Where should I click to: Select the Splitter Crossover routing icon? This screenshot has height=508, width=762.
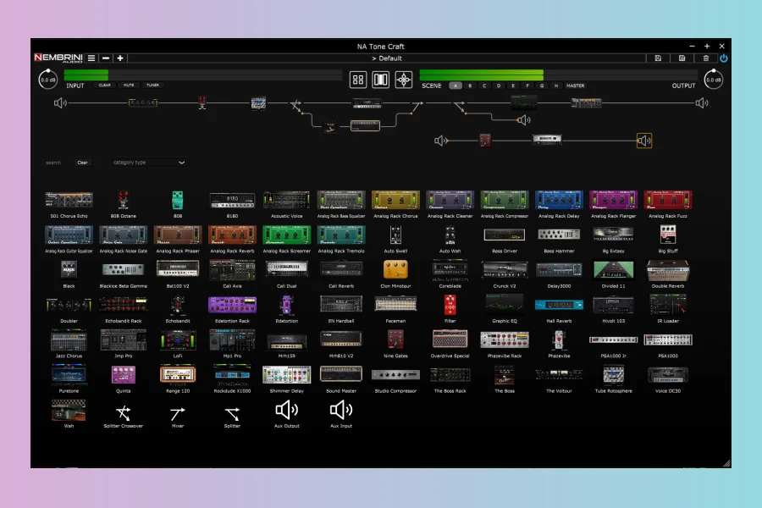point(123,412)
